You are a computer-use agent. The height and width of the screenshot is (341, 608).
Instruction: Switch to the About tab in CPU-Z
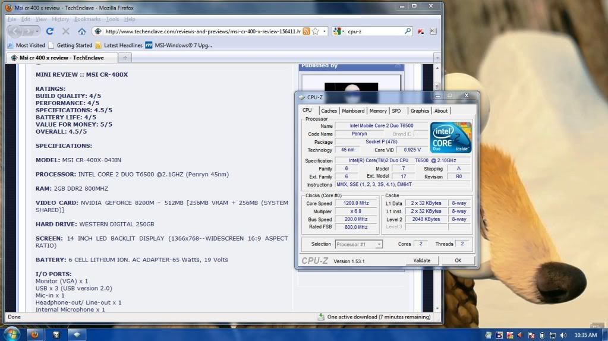click(x=441, y=111)
